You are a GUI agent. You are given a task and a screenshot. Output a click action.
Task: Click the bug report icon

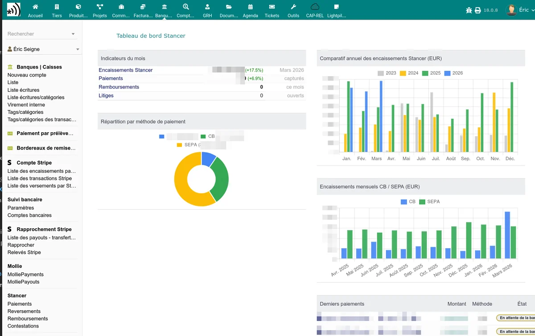pos(469,10)
